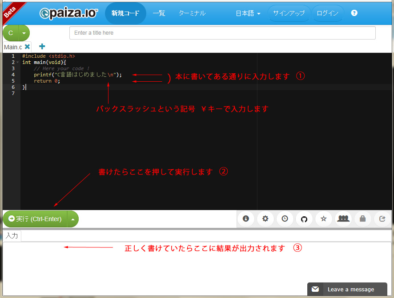This screenshot has width=394, height=298.
Task: Run code with 実行 (Ctrl-Enter) button
Action: (35, 219)
